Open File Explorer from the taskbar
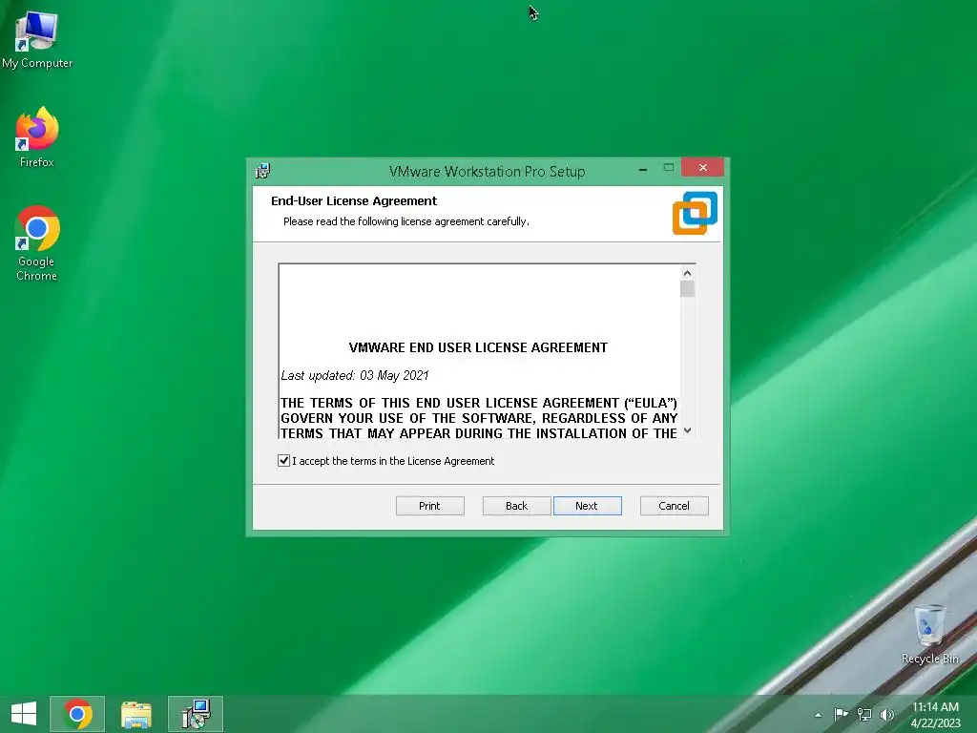 (x=136, y=714)
